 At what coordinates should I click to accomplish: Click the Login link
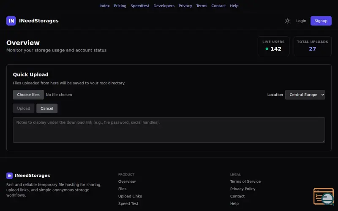coord(301,21)
